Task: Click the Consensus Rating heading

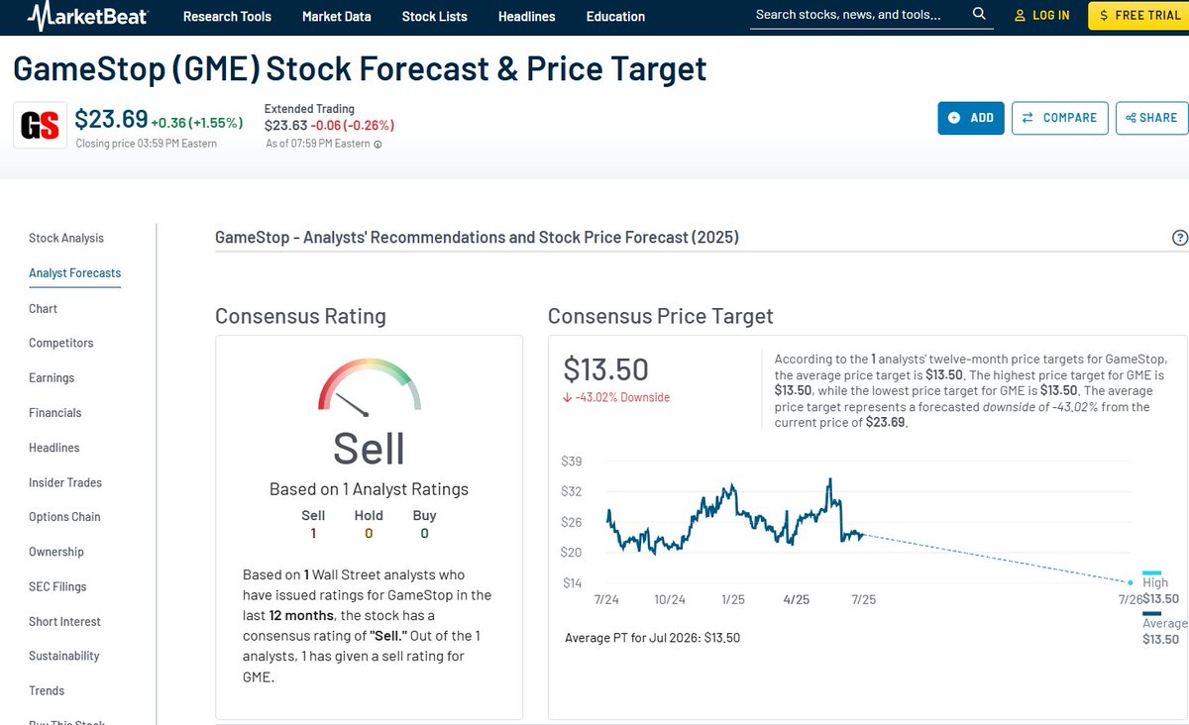Action: click(300, 317)
